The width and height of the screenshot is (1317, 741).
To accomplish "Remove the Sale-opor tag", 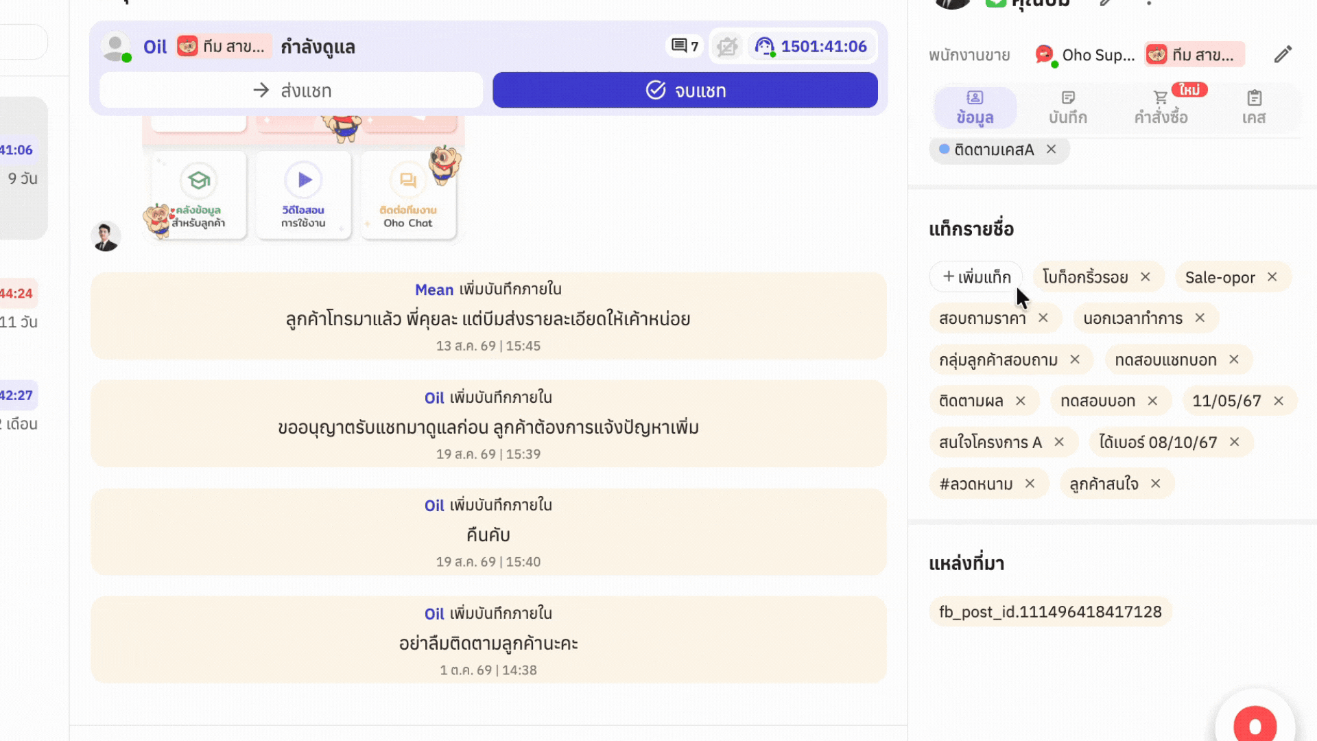I will [x=1272, y=277].
